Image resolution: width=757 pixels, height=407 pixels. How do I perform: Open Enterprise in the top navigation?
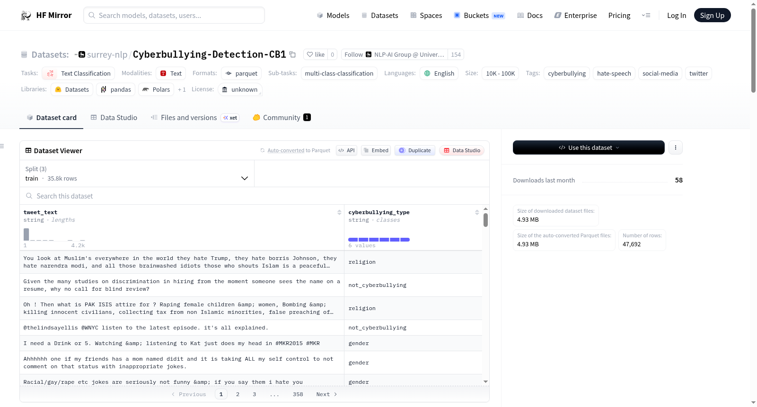[575, 16]
